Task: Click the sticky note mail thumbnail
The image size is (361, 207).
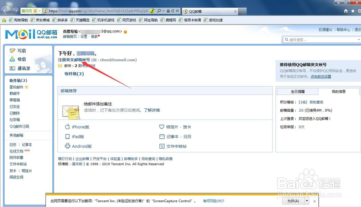Action: point(71,112)
